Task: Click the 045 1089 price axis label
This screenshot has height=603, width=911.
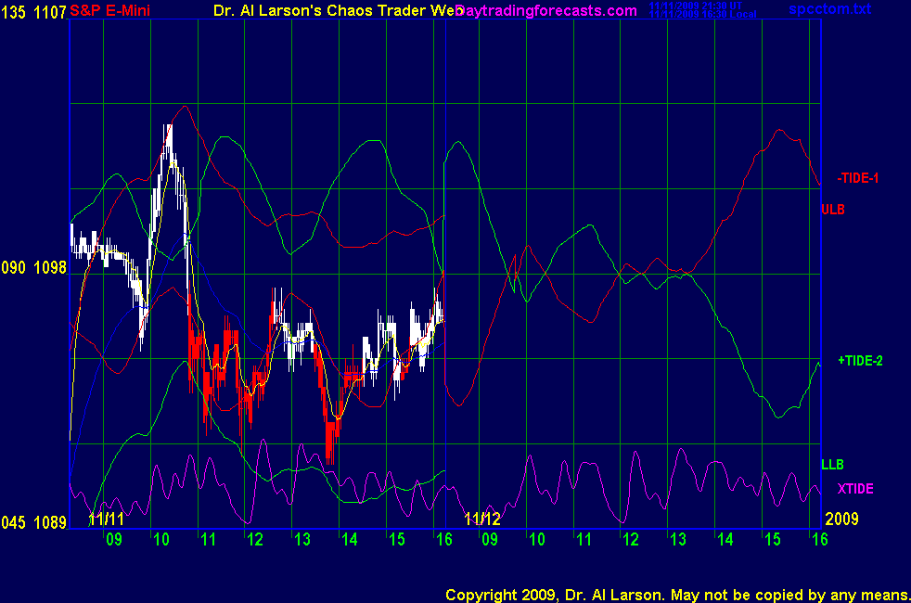Action: (x=33, y=523)
